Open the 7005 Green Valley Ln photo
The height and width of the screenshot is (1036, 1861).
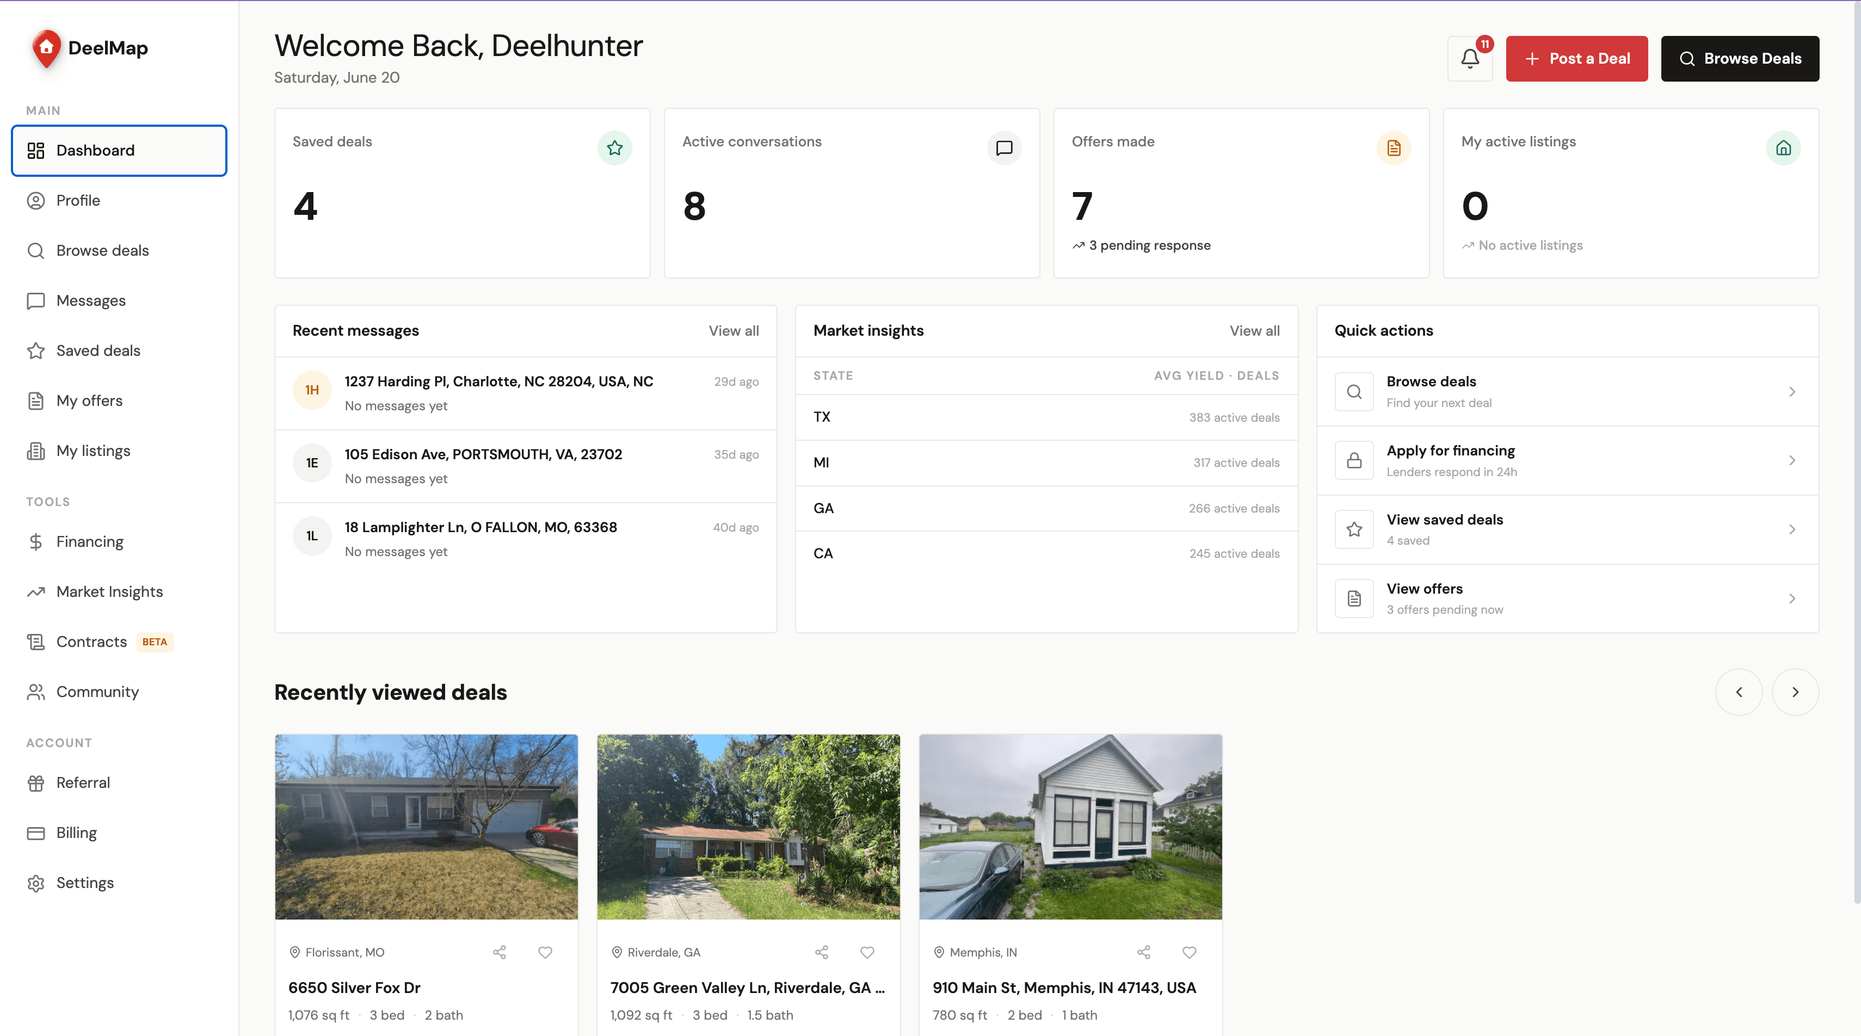(x=748, y=827)
